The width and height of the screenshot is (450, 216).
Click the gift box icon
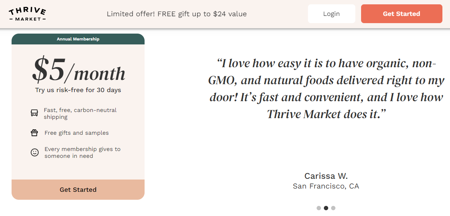pyautogui.click(x=34, y=133)
